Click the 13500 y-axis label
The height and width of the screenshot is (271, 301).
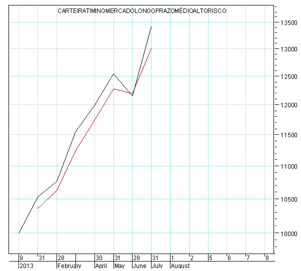coord(288,23)
